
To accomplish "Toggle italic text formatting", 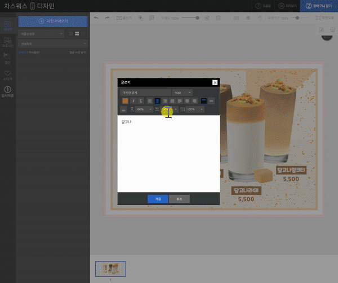I will [133, 101].
